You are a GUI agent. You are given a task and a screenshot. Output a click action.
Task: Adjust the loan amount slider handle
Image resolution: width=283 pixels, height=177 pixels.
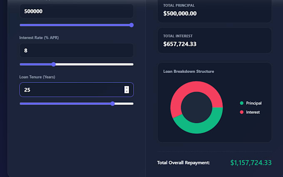[x=132, y=25]
